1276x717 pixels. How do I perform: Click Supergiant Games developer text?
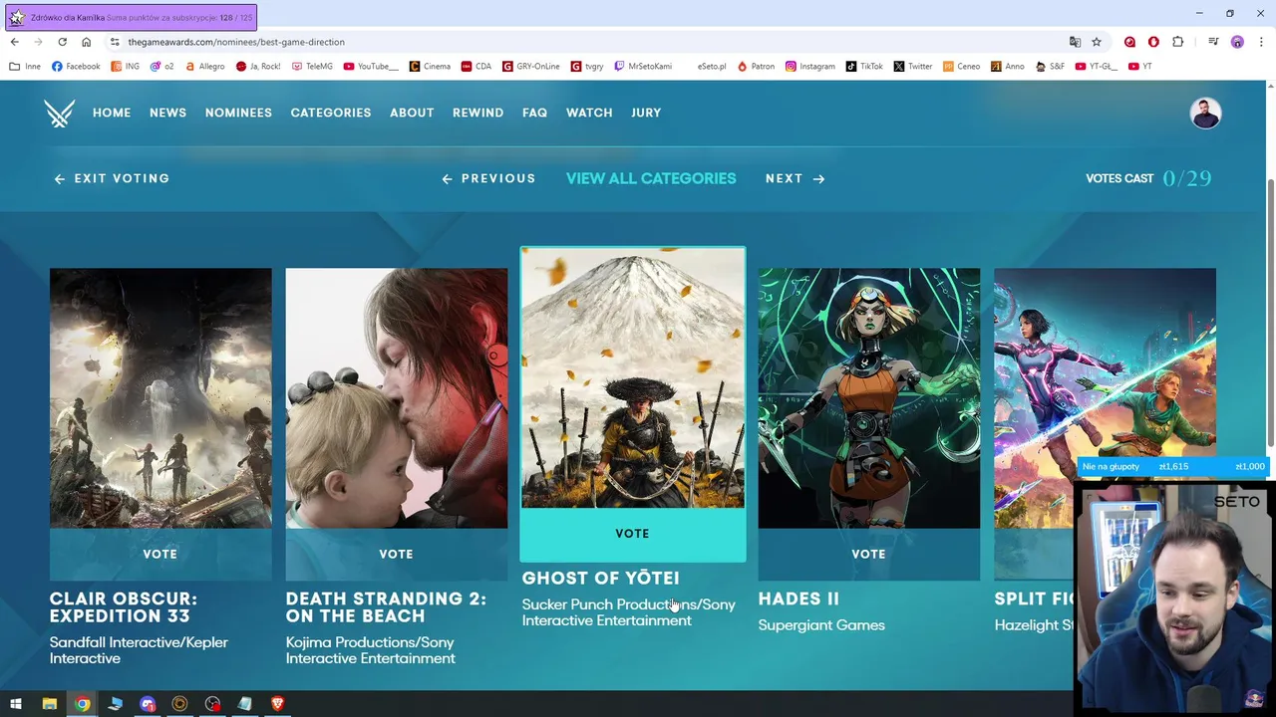point(821,625)
